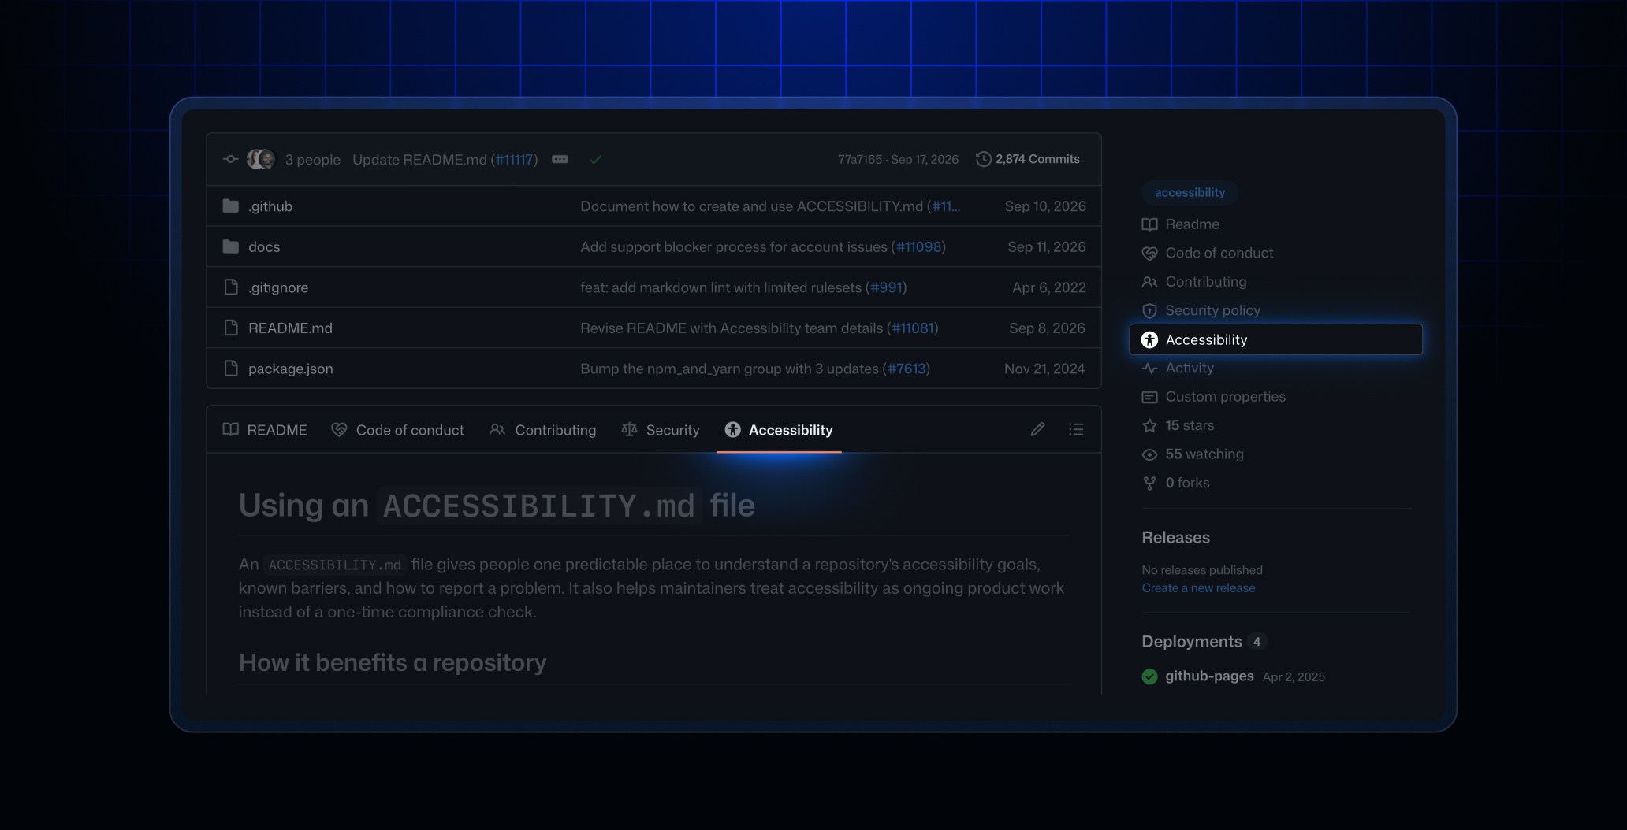
Task: Open the 2,874 Commits history
Action: coord(1028,159)
